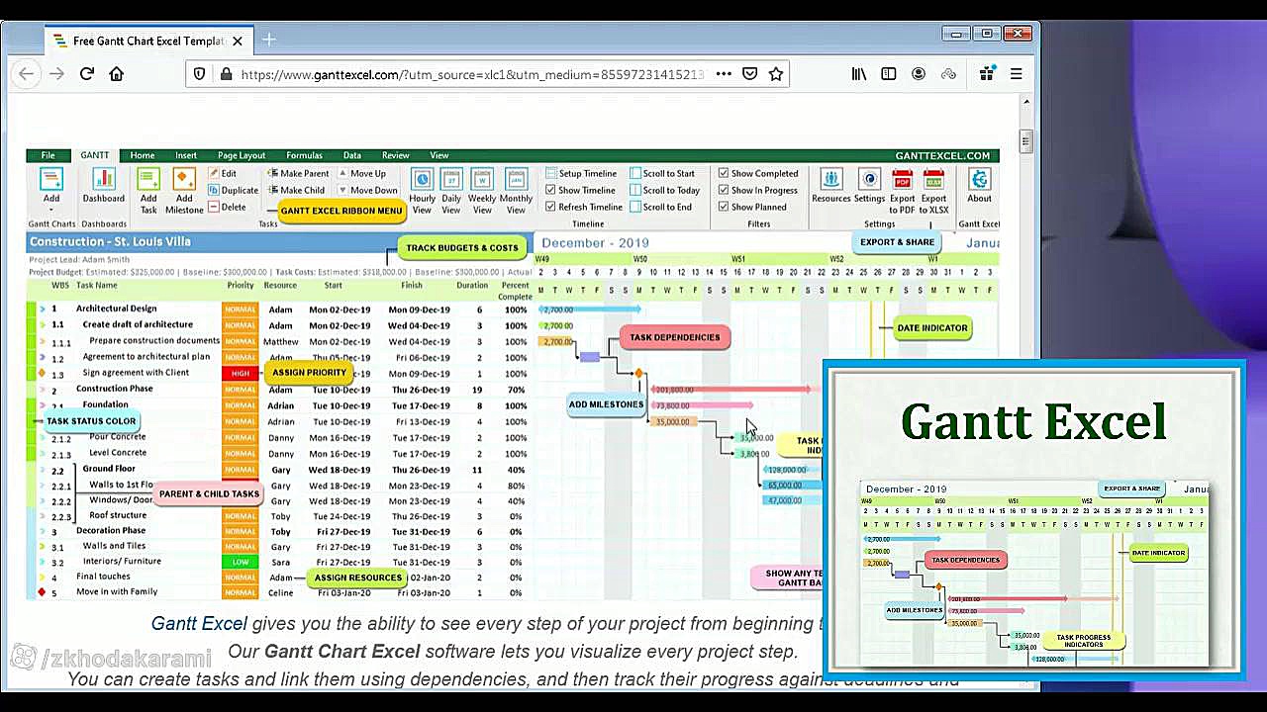The image size is (1267, 712).
Task: Uncheck the Show Planned filter
Action: point(724,207)
